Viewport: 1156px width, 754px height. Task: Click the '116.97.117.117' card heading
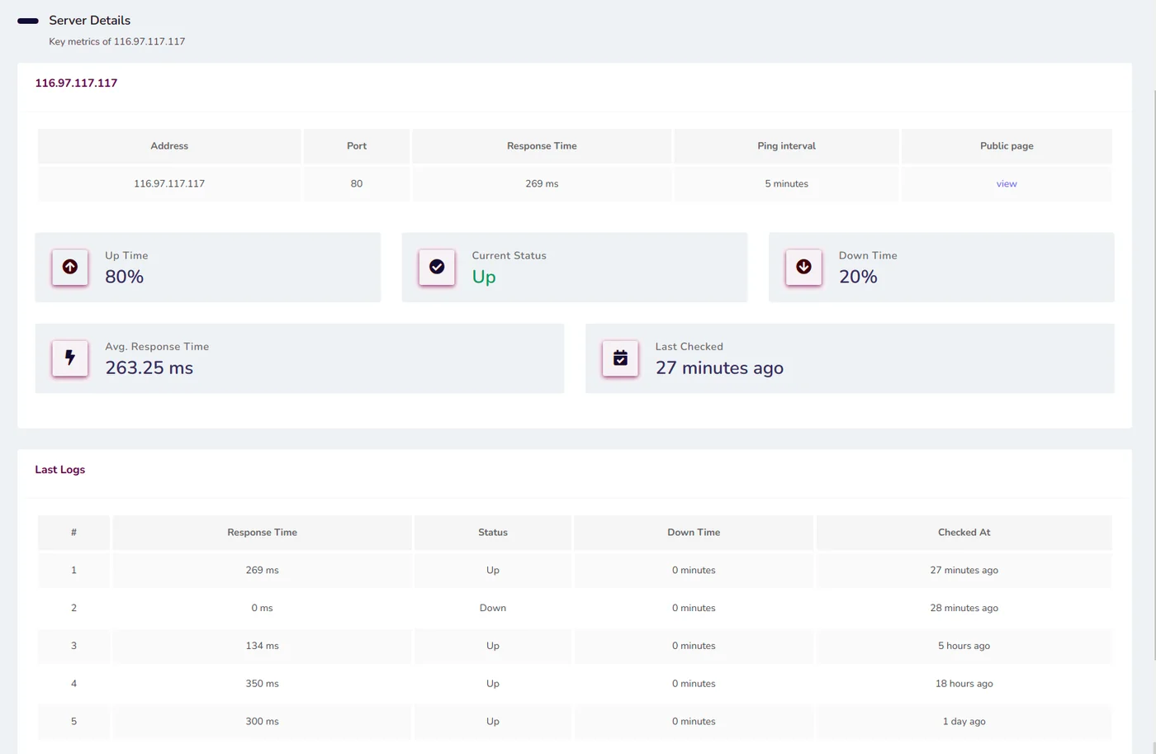76,83
